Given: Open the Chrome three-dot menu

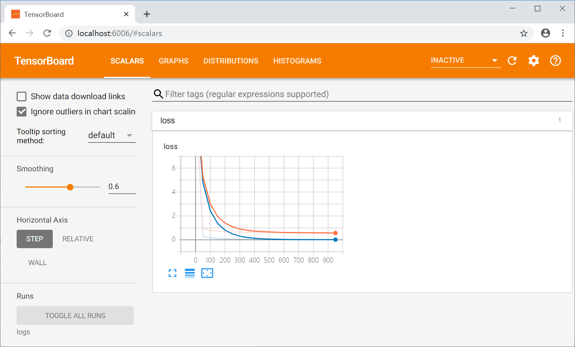Looking at the screenshot, I should point(563,33).
